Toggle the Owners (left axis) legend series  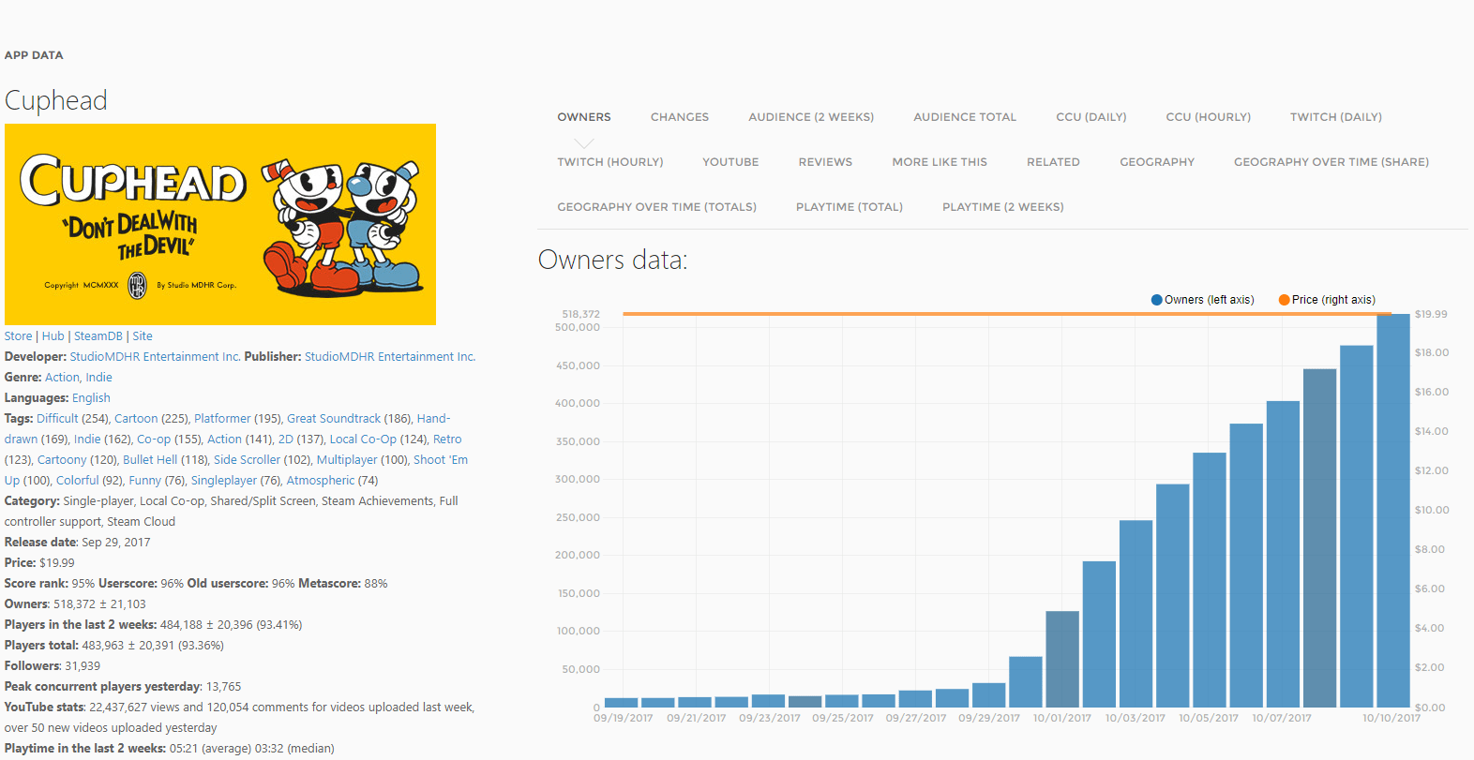(1202, 300)
